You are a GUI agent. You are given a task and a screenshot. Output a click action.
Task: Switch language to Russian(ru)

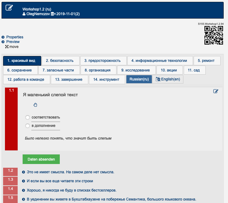[x=139, y=80]
